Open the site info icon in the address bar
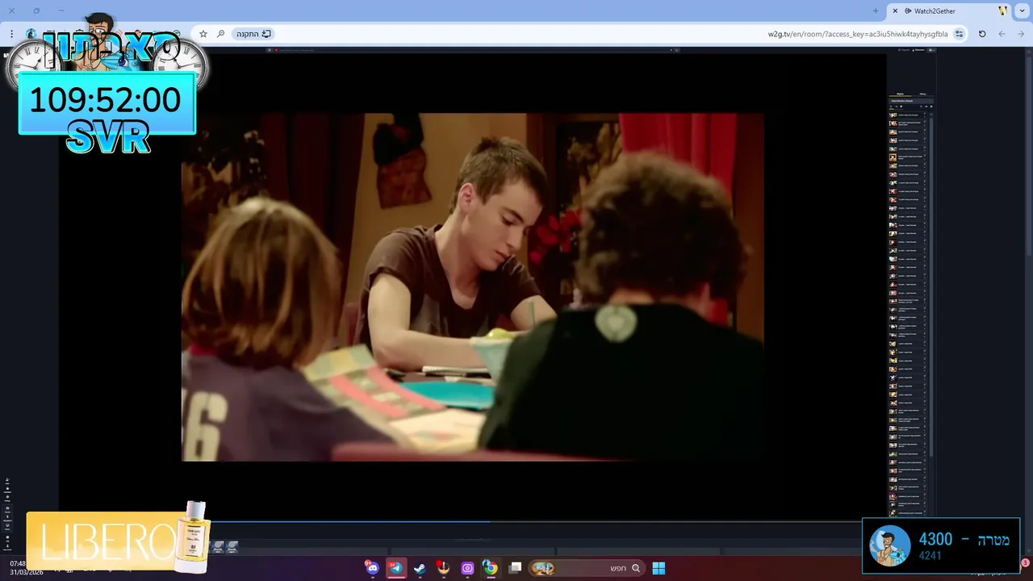1033x581 pixels. tap(959, 34)
